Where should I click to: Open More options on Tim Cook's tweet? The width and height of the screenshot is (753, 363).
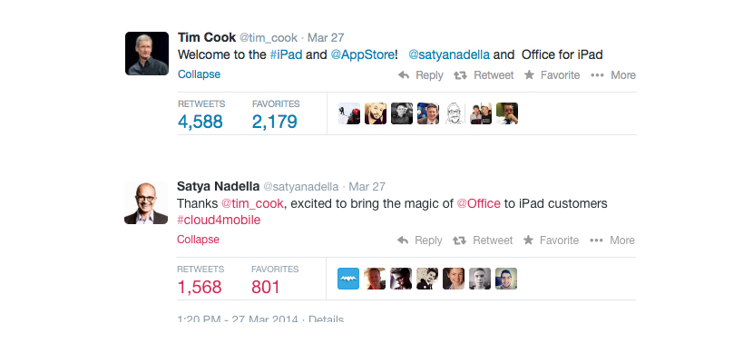613,75
